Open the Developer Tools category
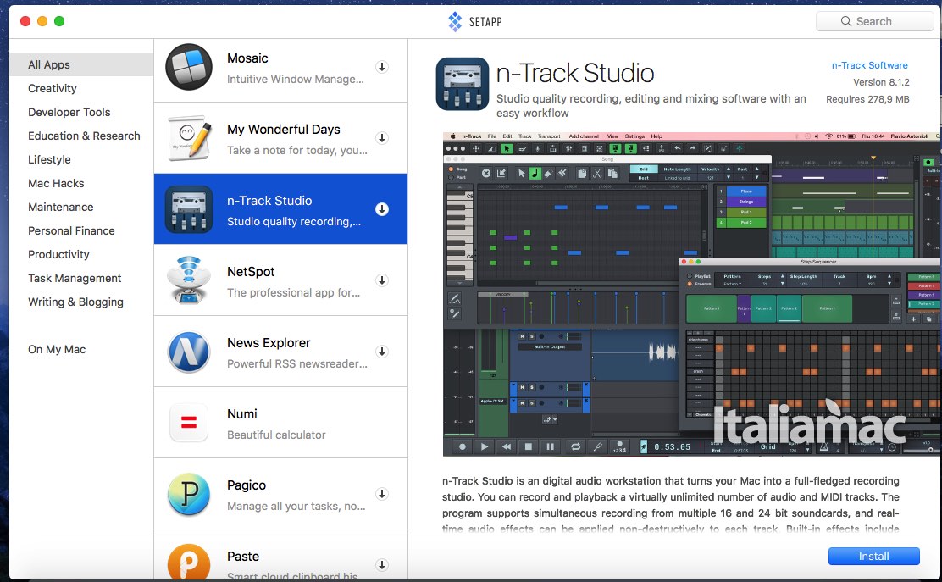 69,113
